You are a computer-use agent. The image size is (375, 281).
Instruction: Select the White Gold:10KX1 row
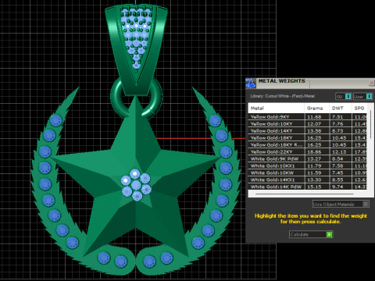[x=308, y=166]
